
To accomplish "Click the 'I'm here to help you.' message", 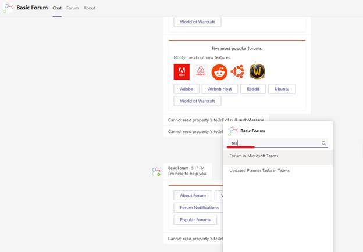I will tap(187, 174).
